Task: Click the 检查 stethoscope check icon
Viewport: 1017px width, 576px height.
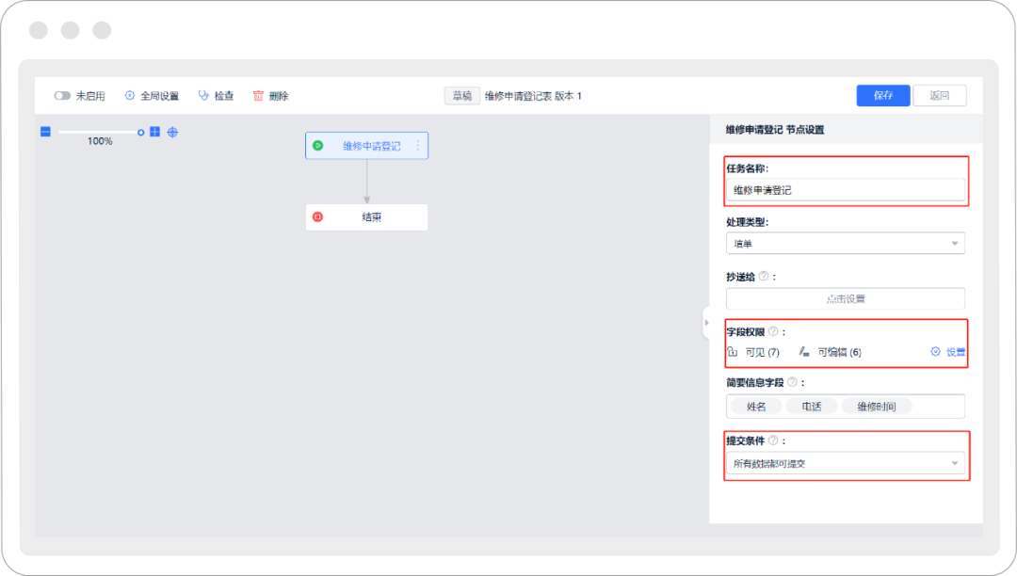Action: coord(203,96)
